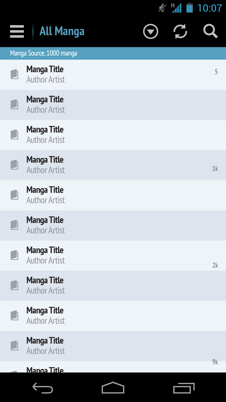Tap the refresh sync icon

180,31
